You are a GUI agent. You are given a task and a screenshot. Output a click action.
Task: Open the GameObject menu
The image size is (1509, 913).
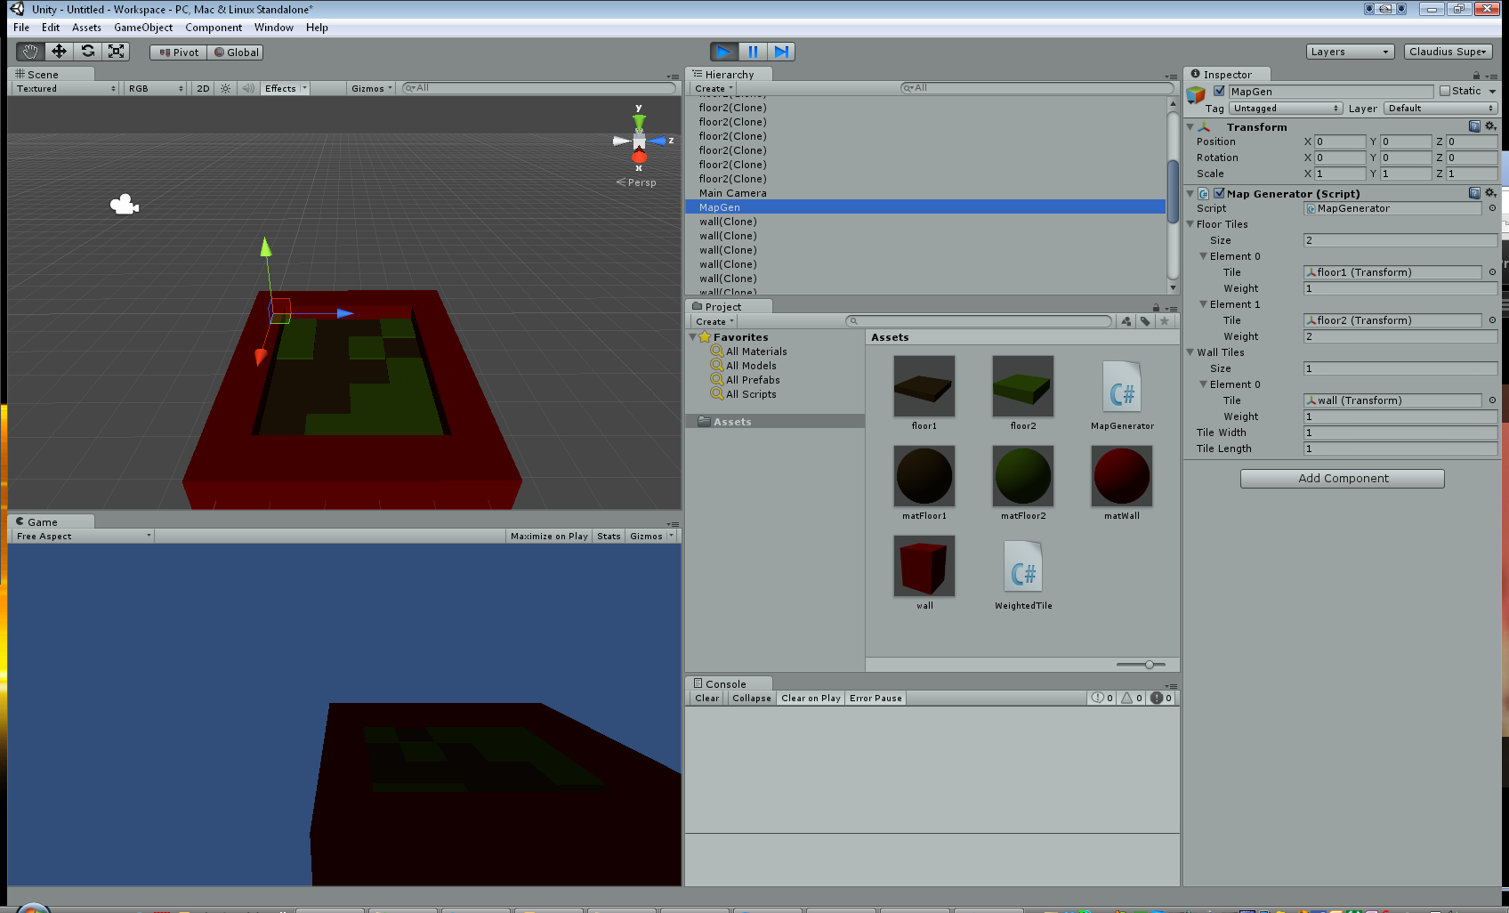coord(143,28)
